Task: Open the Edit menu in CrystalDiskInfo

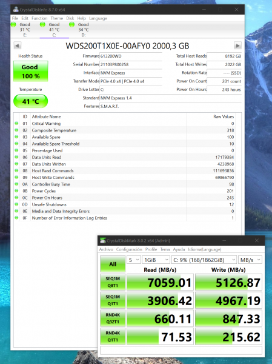Action: [x=25, y=18]
